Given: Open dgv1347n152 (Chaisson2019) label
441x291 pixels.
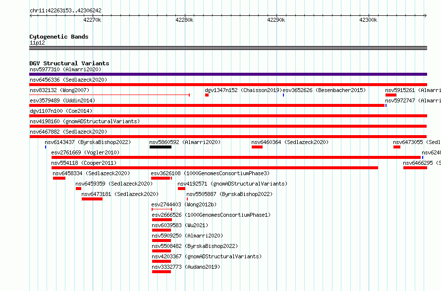Looking at the screenshot, I should click(243, 90).
